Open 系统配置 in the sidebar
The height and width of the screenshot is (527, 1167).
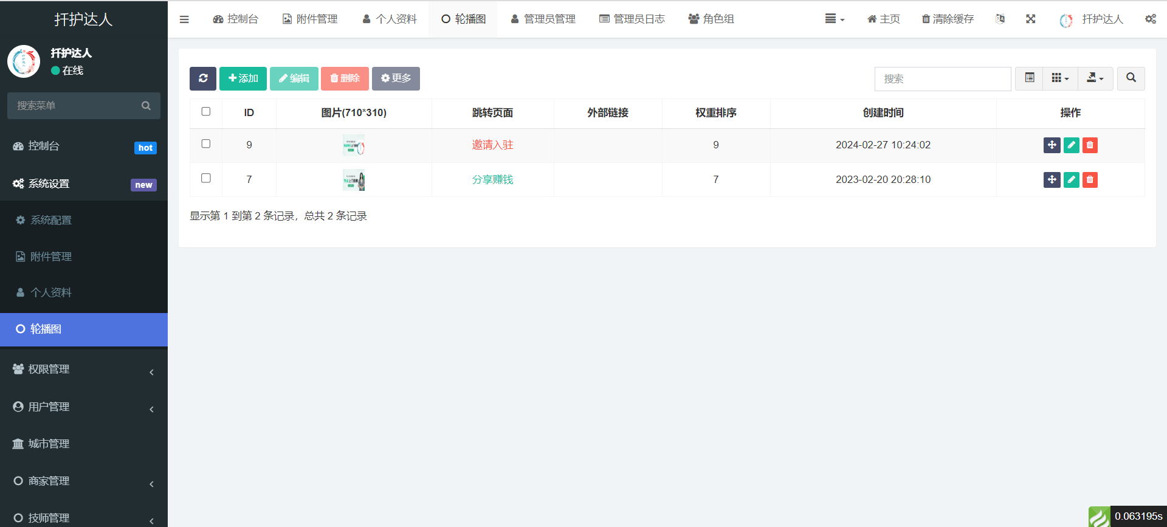tap(51, 220)
